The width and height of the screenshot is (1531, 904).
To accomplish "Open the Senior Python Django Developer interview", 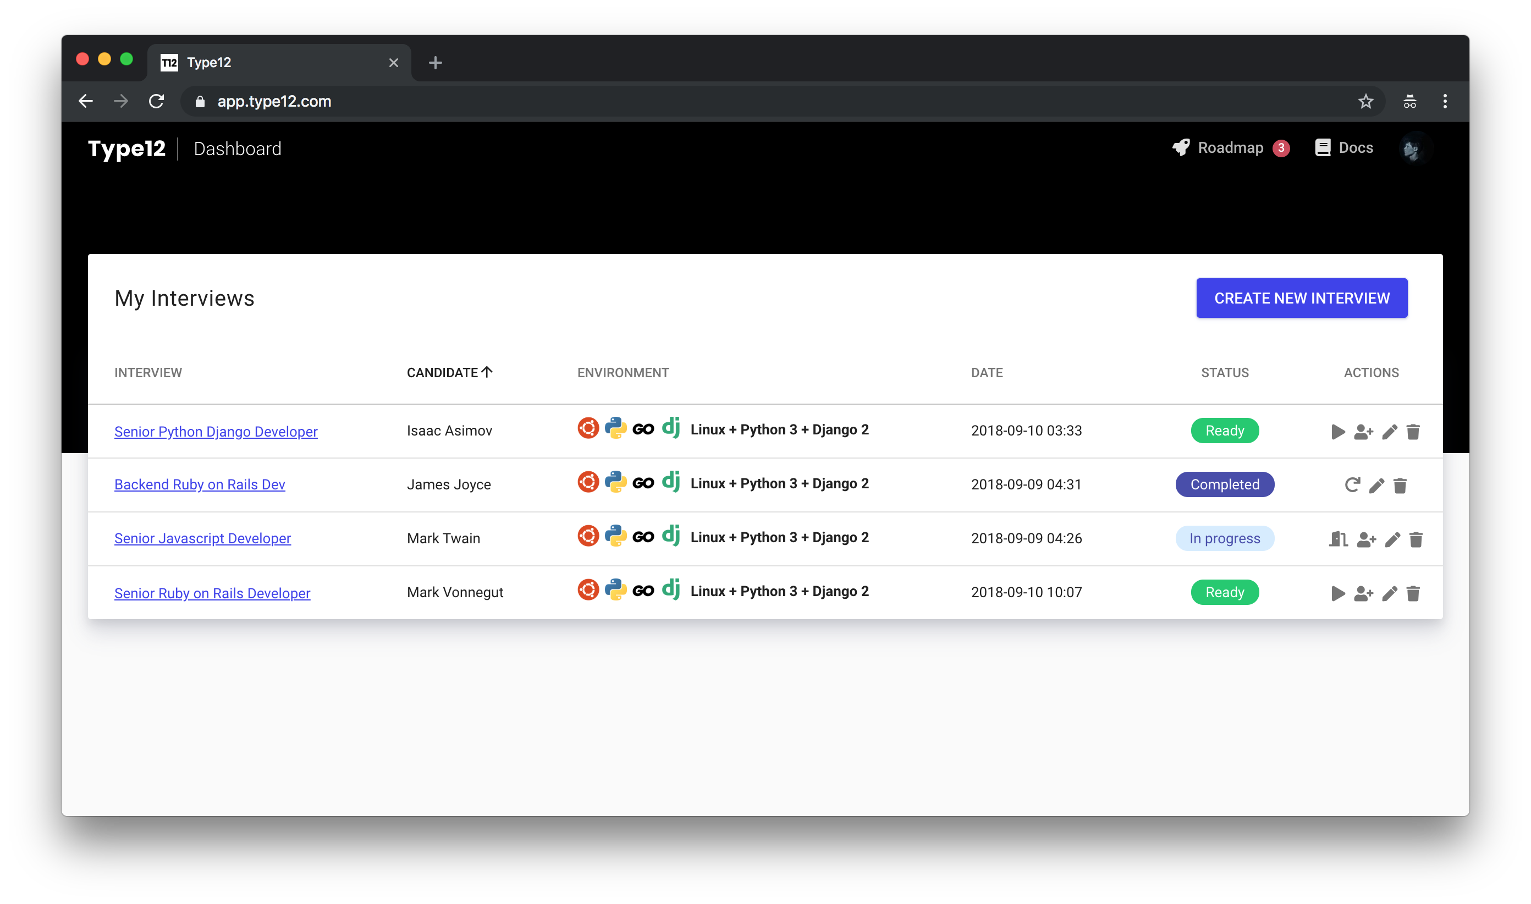I will (x=215, y=431).
